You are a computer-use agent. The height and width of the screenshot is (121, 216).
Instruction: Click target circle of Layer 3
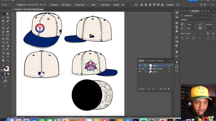(x=169, y=66)
